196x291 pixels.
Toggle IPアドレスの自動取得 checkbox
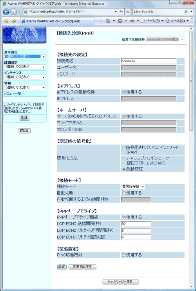coord(124,92)
